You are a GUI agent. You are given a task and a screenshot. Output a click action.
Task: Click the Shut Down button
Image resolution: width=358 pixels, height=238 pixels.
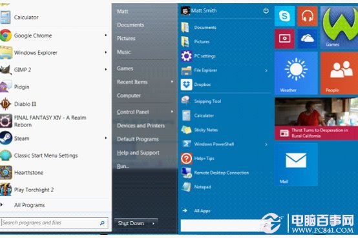tap(131, 223)
